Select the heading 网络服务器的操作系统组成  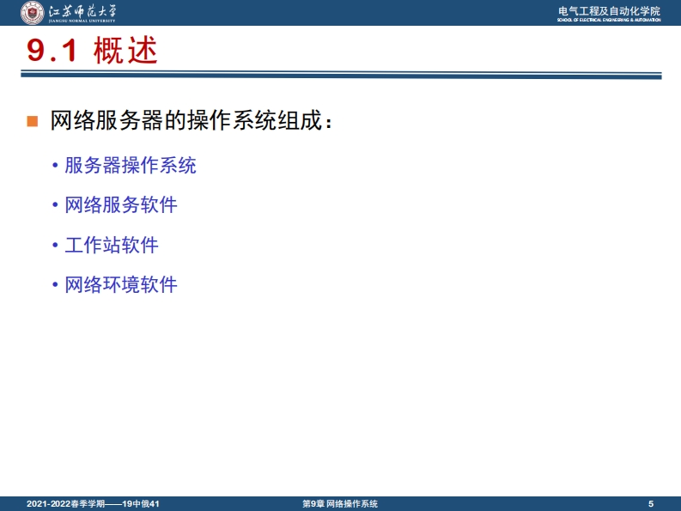click(x=191, y=121)
